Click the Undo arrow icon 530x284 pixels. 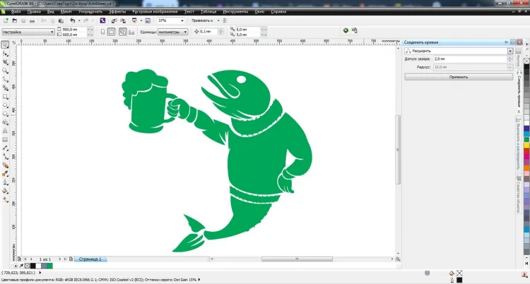[x=72, y=20]
